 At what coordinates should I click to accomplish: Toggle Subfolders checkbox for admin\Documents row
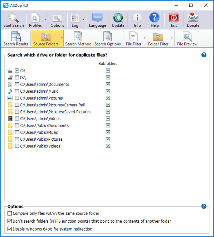point(108,84)
